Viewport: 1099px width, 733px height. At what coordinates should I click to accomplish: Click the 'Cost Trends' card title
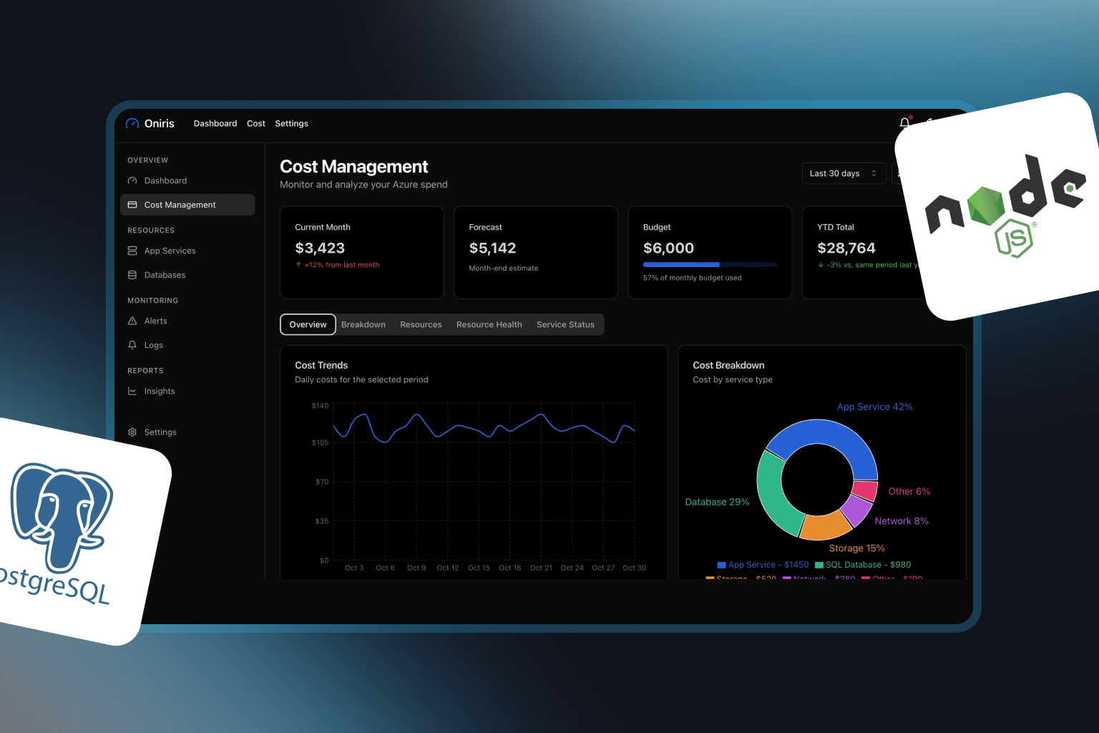[321, 366]
